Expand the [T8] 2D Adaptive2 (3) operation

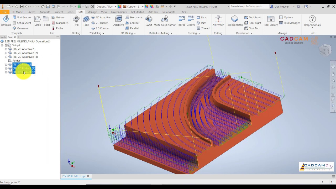point(6,57)
